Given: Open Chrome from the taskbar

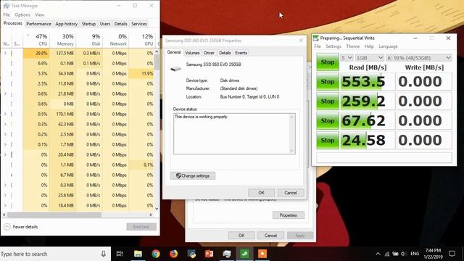Looking at the screenshot, I should pyautogui.click(x=156, y=254).
